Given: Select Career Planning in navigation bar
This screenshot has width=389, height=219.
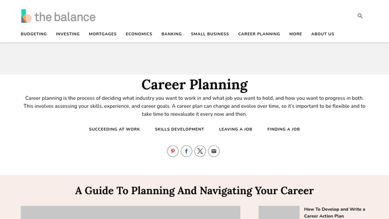Looking at the screenshot, I should [259, 34].
